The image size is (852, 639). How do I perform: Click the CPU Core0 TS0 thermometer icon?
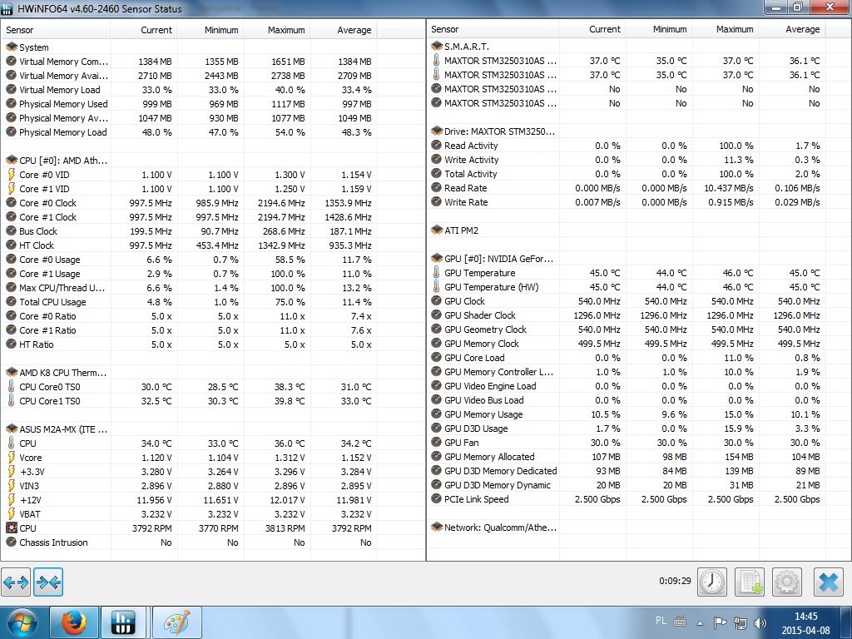(12, 386)
